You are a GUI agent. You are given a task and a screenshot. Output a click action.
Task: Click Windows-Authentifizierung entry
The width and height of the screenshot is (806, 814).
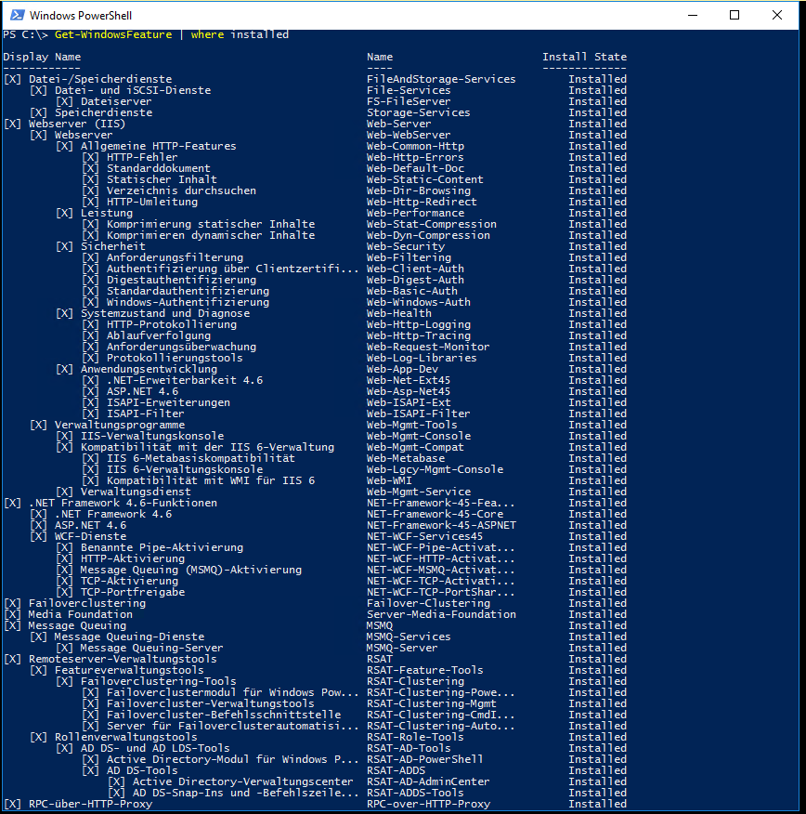pyautogui.click(x=188, y=302)
